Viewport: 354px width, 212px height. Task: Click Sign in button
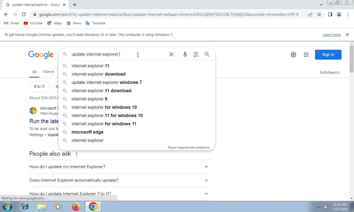tap(328, 55)
